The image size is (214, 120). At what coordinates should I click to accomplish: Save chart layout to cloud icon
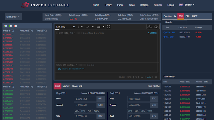tap(156, 27)
